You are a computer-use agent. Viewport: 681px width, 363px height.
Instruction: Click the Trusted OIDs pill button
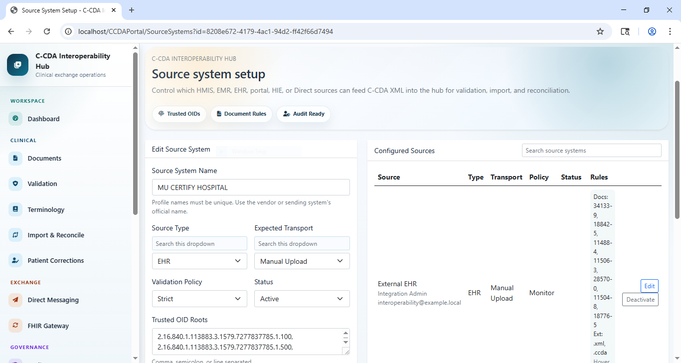pyautogui.click(x=179, y=114)
